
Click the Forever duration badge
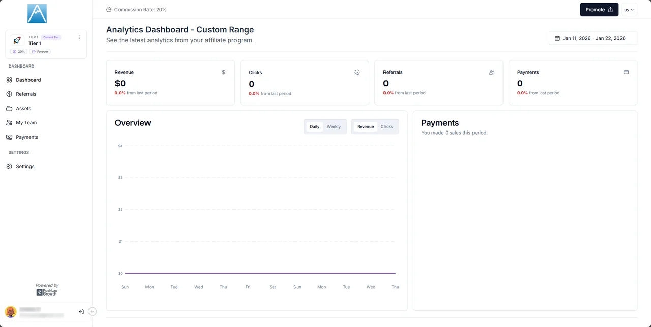(40, 51)
